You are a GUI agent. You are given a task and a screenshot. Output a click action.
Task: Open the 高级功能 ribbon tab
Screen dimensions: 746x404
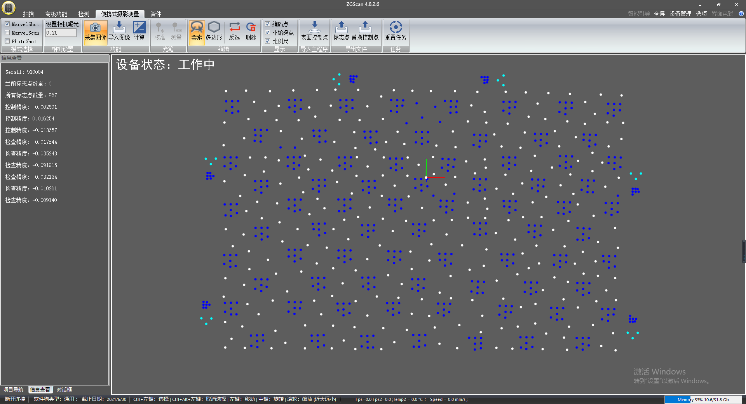coord(56,14)
